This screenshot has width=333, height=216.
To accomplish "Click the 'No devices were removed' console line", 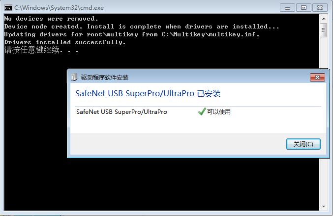I will (x=51, y=19).
